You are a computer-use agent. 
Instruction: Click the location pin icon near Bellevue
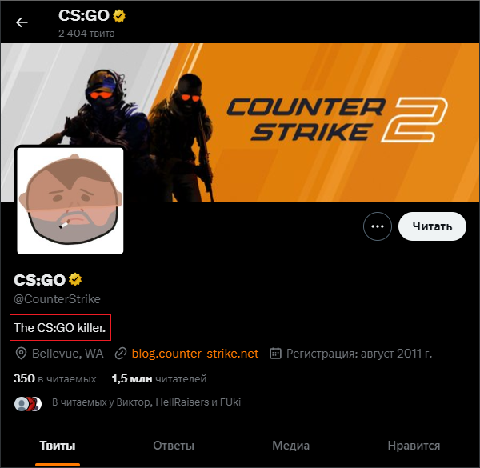[x=21, y=354]
